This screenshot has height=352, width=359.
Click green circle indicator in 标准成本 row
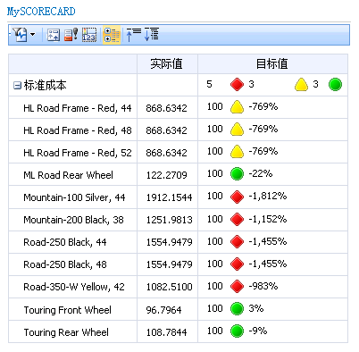335,85
